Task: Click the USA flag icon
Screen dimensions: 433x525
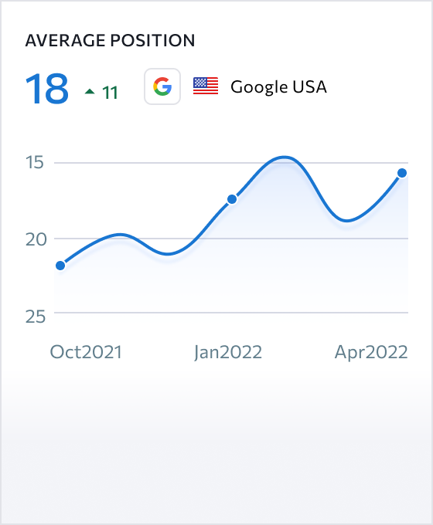Action: point(206,86)
